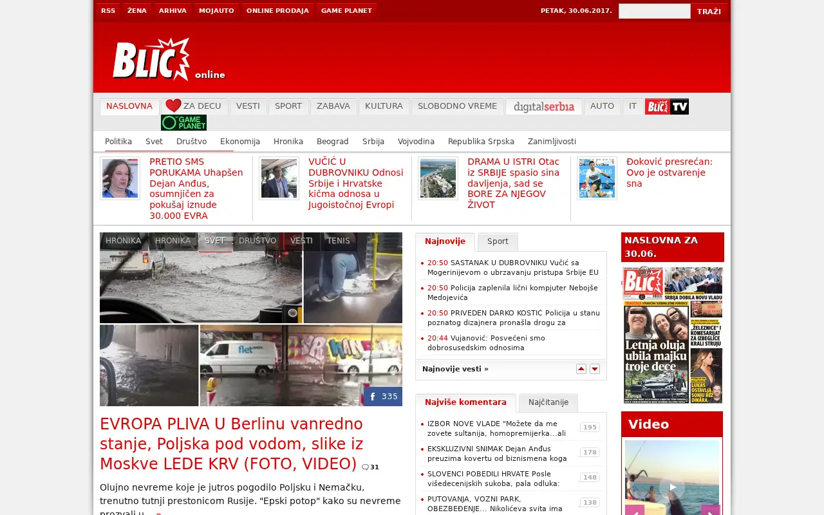
Task: Show previous latest news with the up arrow
Action: 581,369
